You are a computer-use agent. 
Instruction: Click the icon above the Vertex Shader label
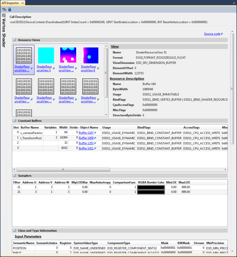tap(4, 15)
